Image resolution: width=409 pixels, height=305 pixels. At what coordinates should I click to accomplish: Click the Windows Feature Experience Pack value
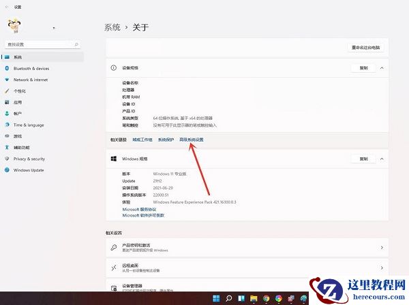[x=194, y=202]
